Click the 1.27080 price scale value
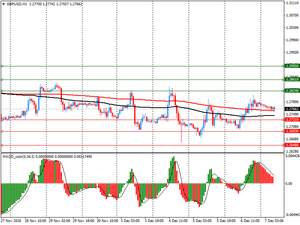This screenshot has height=225, width=300. (292, 126)
